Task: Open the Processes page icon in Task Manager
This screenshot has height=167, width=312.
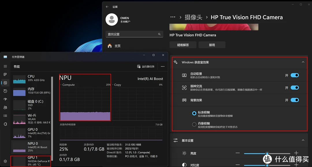Action: tap(5, 75)
